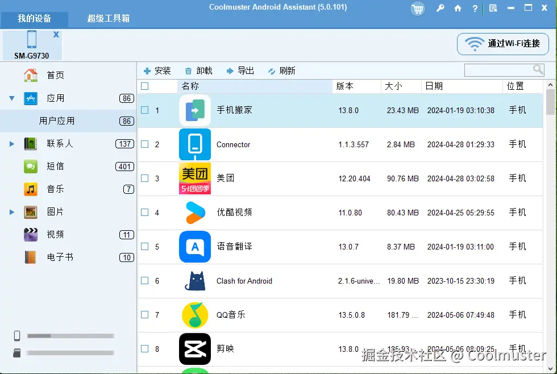The image size is (557, 374).
Task: Click the 优酷视频 app icon
Action: 195,213
